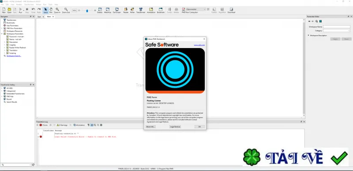Zoom to Extents in toolbar
This screenshot has height=171, width=353.
(100, 10)
